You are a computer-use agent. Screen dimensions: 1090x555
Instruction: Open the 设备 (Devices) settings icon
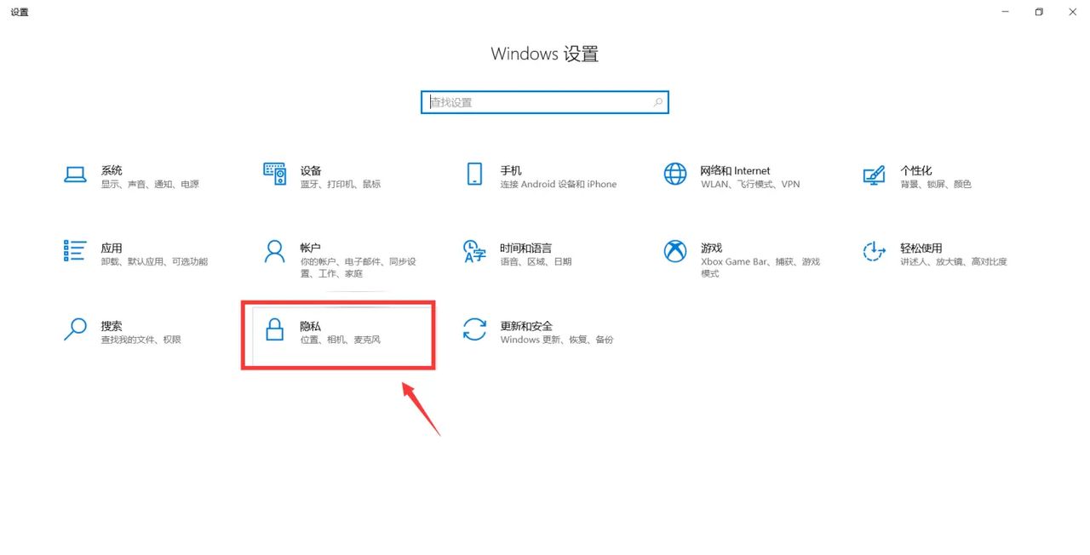click(275, 173)
